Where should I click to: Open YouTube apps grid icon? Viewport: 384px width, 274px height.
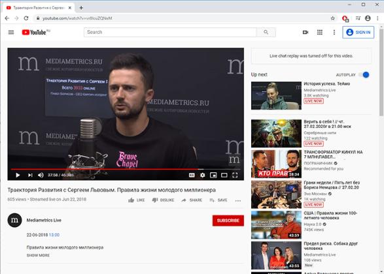320,32
